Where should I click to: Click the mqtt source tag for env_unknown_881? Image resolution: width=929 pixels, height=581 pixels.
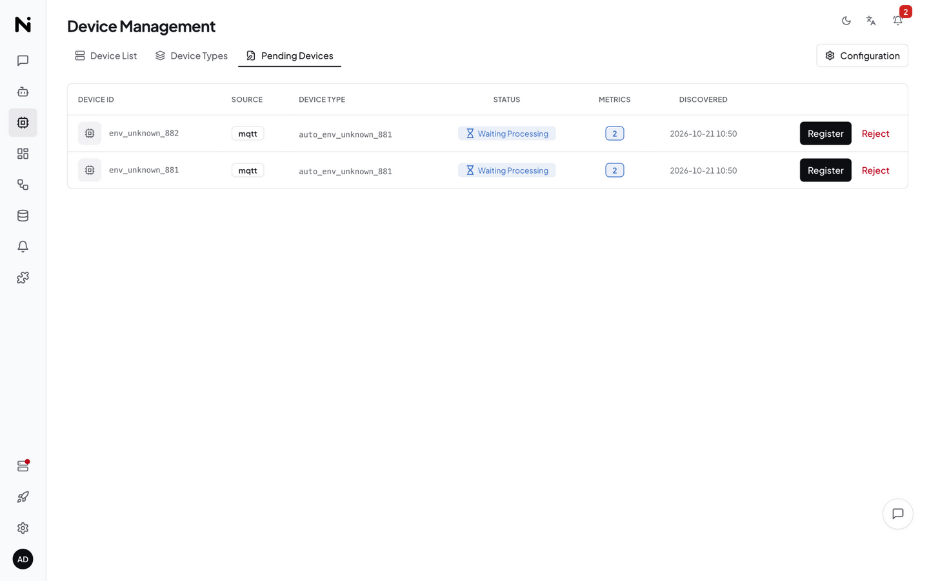coord(248,170)
